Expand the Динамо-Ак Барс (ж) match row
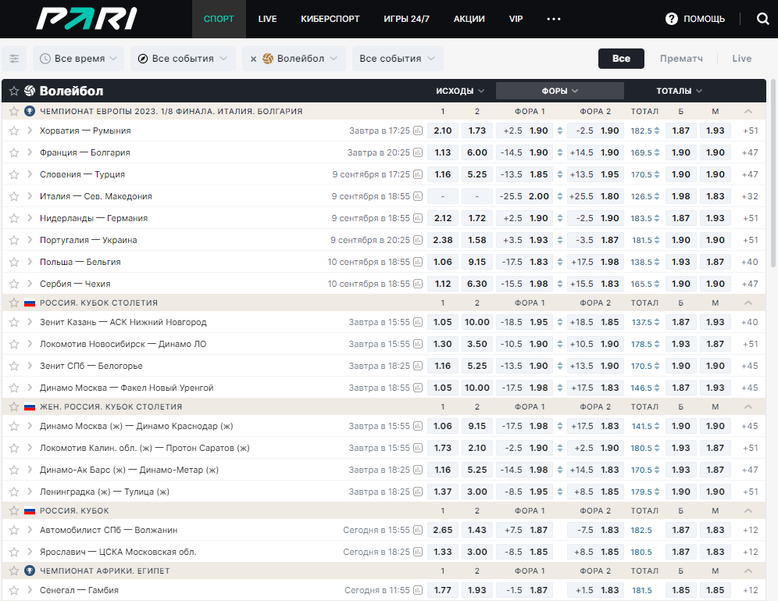This screenshot has height=601, width=778. click(x=30, y=470)
